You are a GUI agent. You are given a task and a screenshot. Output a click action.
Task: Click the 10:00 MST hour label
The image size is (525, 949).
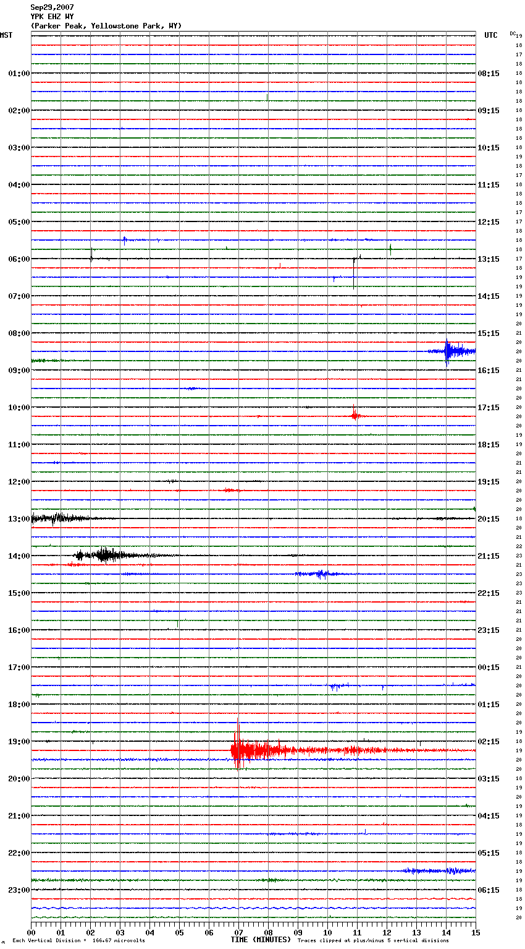click(x=19, y=408)
